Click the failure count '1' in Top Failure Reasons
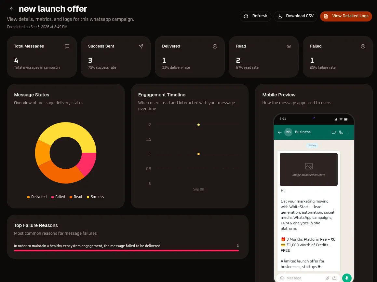 coord(238,246)
